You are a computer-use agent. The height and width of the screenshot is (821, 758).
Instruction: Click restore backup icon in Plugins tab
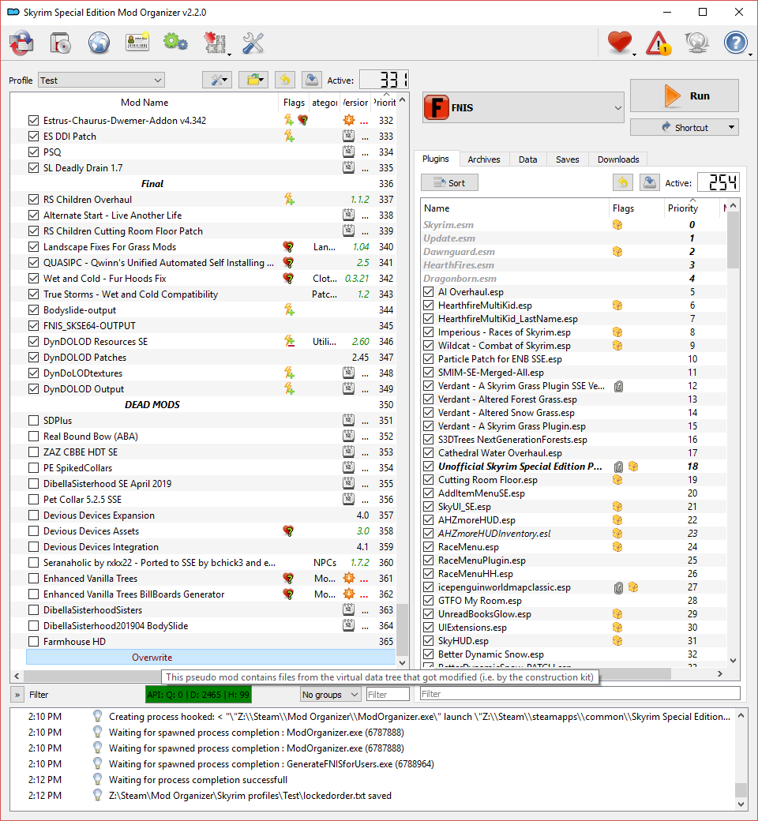pyautogui.click(x=622, y=182)
